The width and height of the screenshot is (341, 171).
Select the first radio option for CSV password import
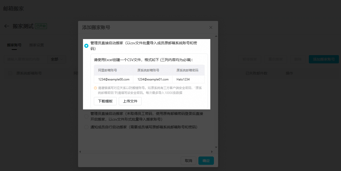coord(86,46)
